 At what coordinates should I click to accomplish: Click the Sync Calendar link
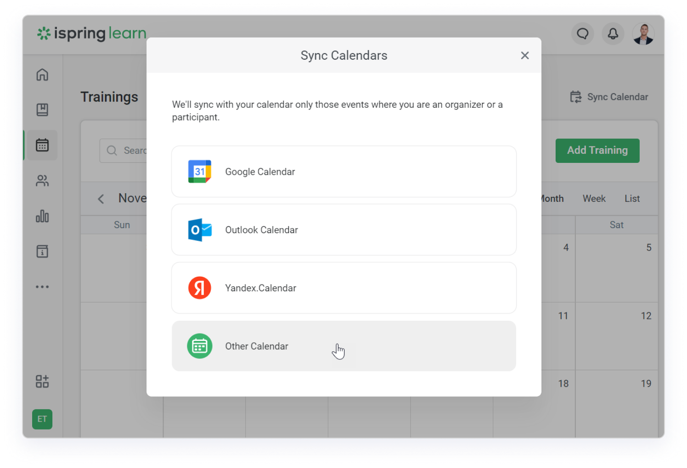pyautogui.click(x=609, y=97)
